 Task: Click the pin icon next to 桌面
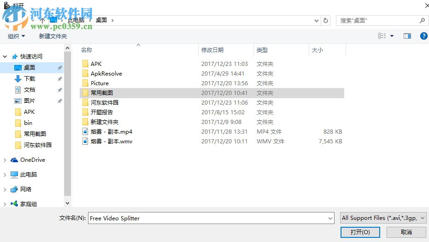point(59,68)
